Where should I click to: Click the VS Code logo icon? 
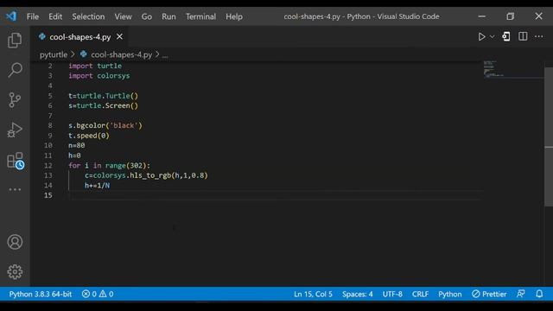tap(11, 16)
